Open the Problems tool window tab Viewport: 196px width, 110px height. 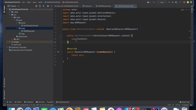click(x=28, y=102)
